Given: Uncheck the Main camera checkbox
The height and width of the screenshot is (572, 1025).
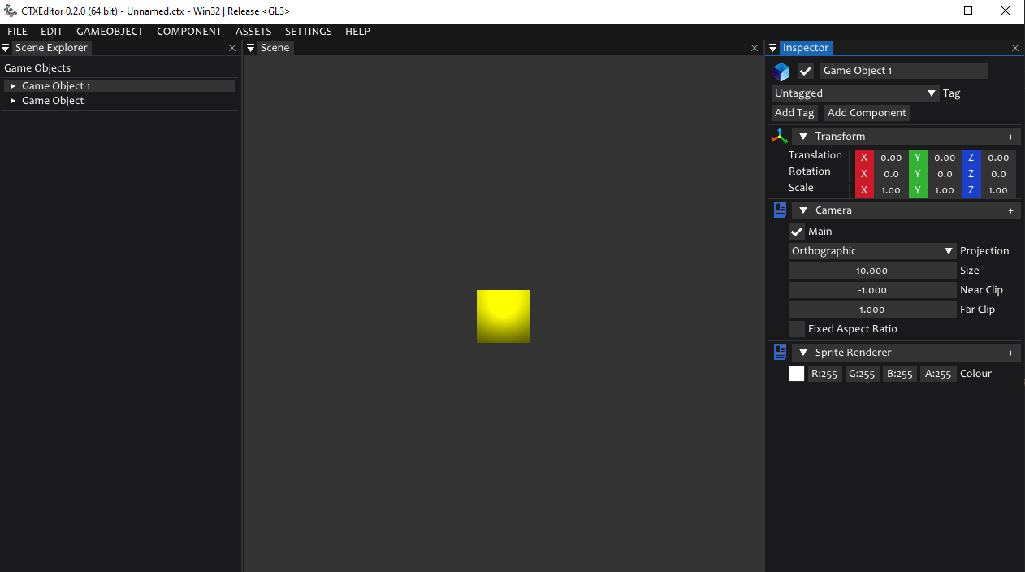Looking at the screenshot, I should (x=797, y=232).
